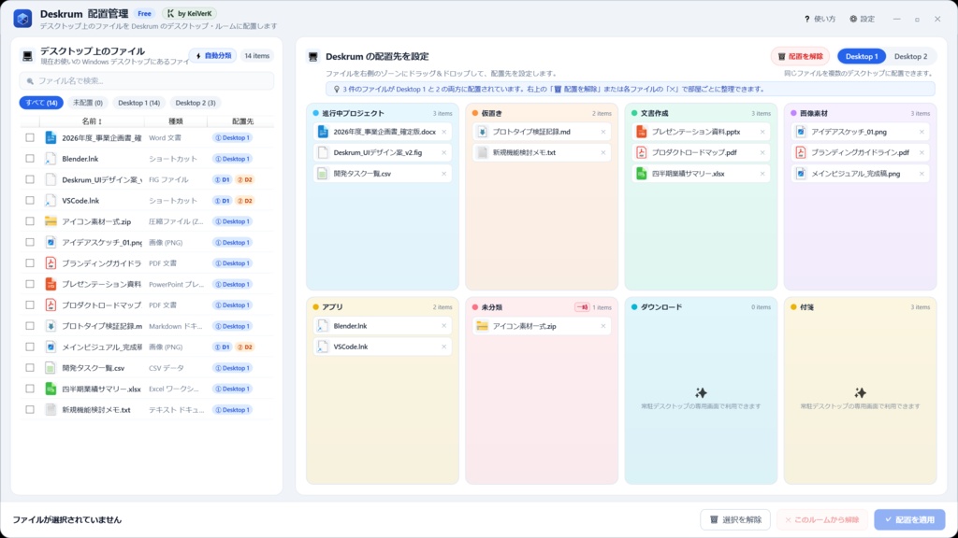Click the 一時 tag in 未分類 room
The height and width of the screenshot is (538, 958).
click(x=582, y=307)
